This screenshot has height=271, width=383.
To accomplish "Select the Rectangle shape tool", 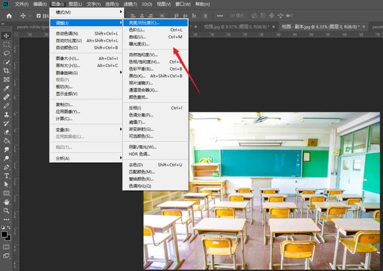I will pos(7,193).
